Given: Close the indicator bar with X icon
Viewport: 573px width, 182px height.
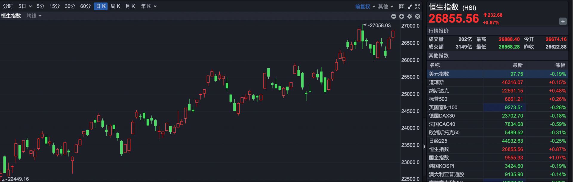Looking at the screenshot, I should point(418,16).
